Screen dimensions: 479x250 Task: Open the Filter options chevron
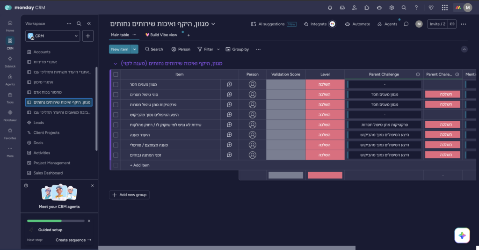pos(218,49)
